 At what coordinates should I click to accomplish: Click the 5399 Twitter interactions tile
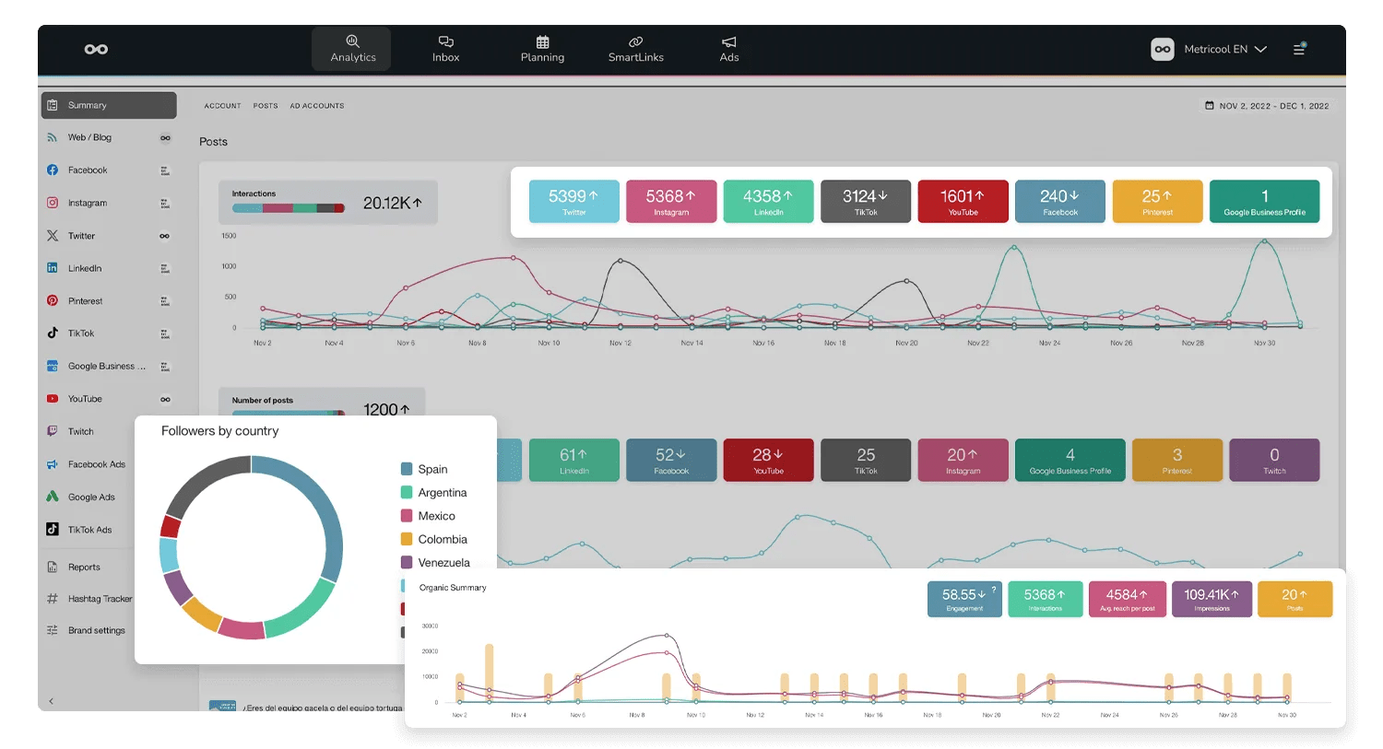click(x=573, y=201)
